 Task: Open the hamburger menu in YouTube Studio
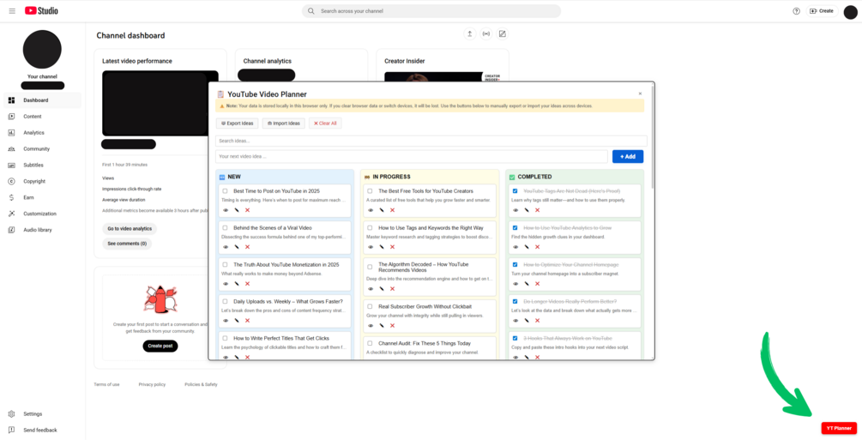(12, 11)
